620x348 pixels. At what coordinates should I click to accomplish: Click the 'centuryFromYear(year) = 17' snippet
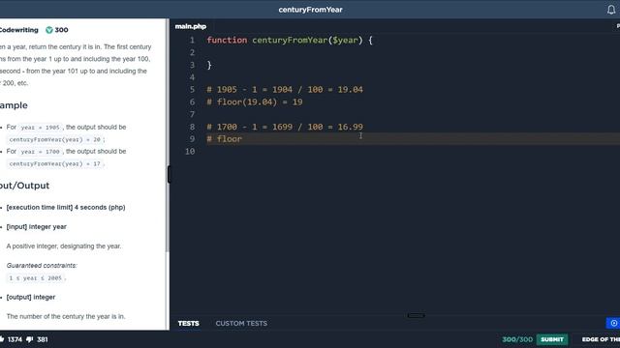pos(54,163)
